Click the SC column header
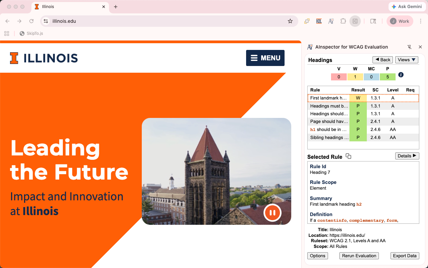Image resolution: width=428 pixels, height=268 pixels. 376,90
